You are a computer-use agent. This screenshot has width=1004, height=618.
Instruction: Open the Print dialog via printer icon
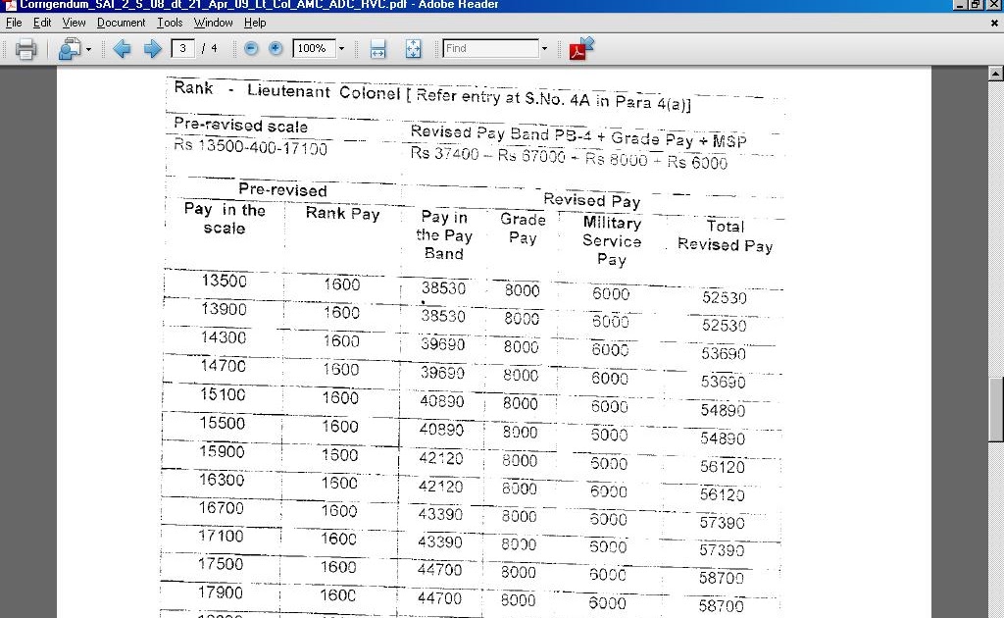coord(25,48)
